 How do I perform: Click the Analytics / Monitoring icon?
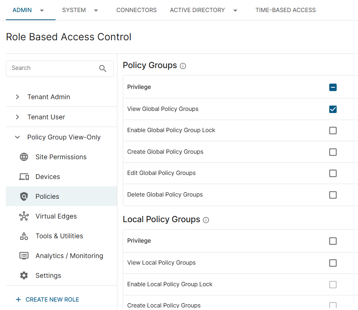pos(24,256)
